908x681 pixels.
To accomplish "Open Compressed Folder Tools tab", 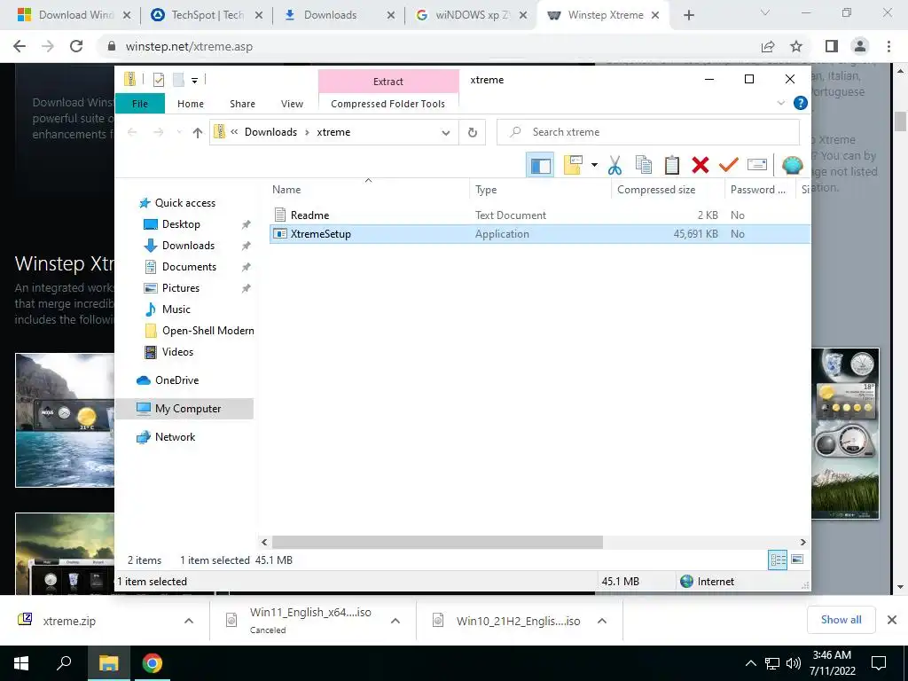I will tap(388, 104).
